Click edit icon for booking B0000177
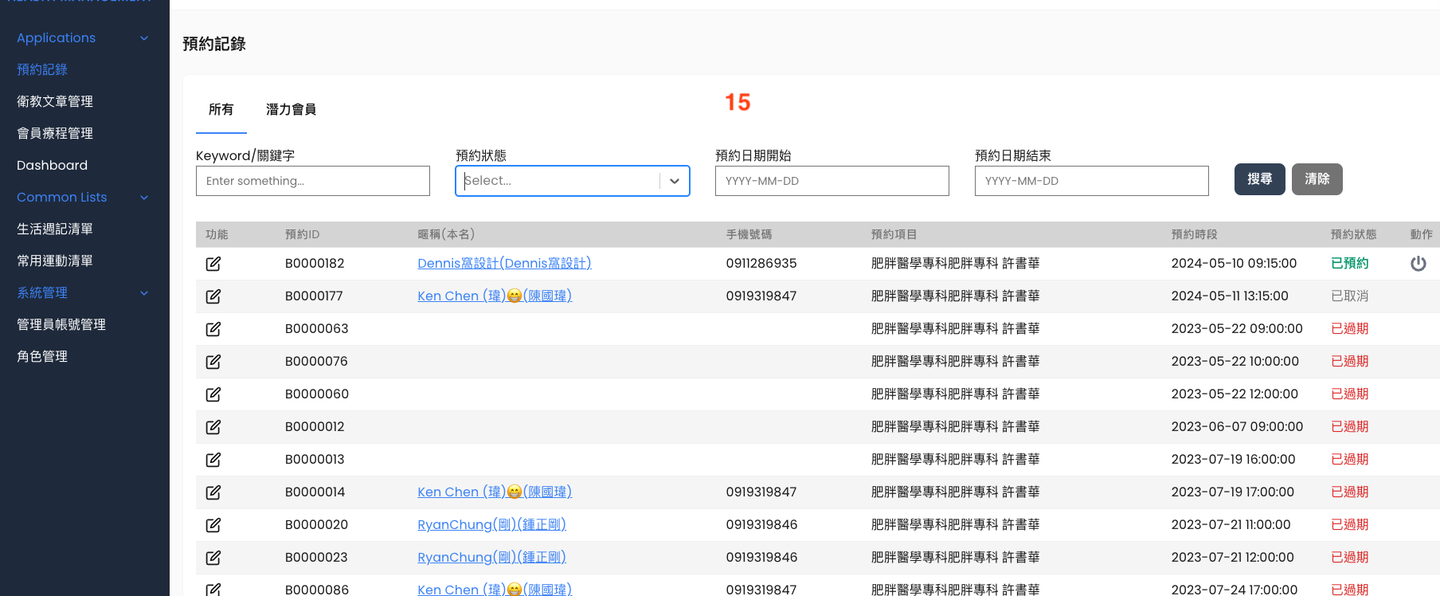The width and height of the screenshot is (1440, 596). (213, 296)
